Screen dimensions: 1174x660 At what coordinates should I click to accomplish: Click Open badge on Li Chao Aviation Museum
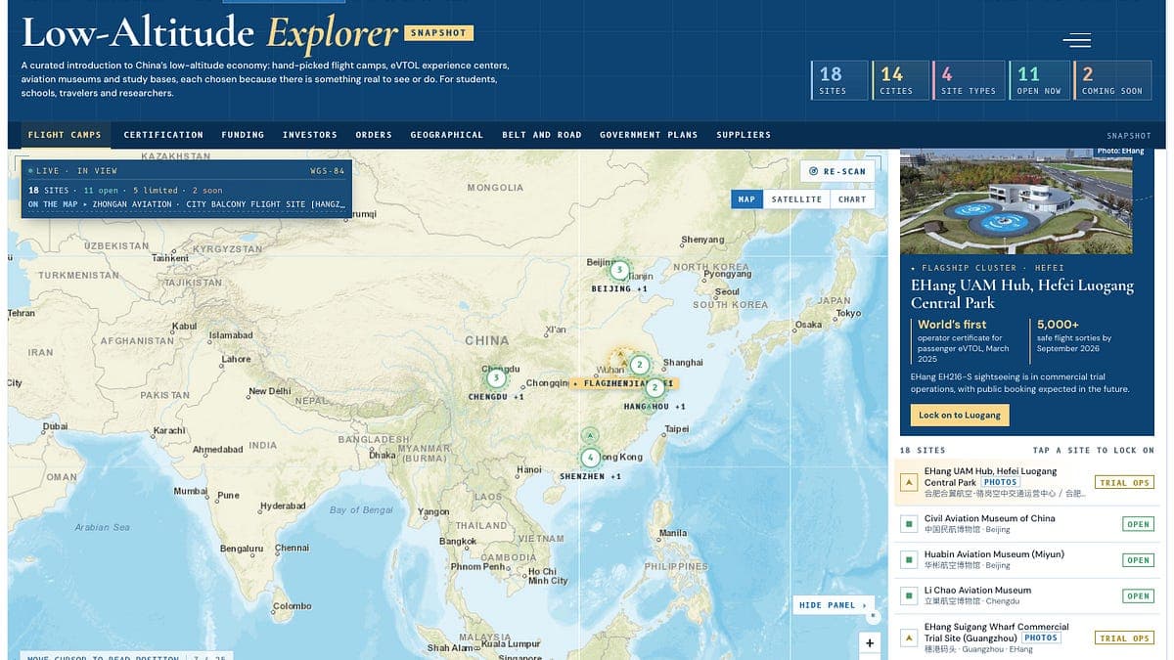(1138, 595)
